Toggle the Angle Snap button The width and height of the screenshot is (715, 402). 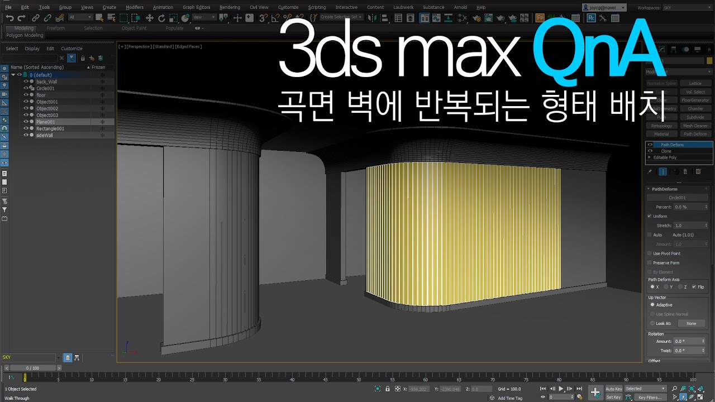coord(275,18)
